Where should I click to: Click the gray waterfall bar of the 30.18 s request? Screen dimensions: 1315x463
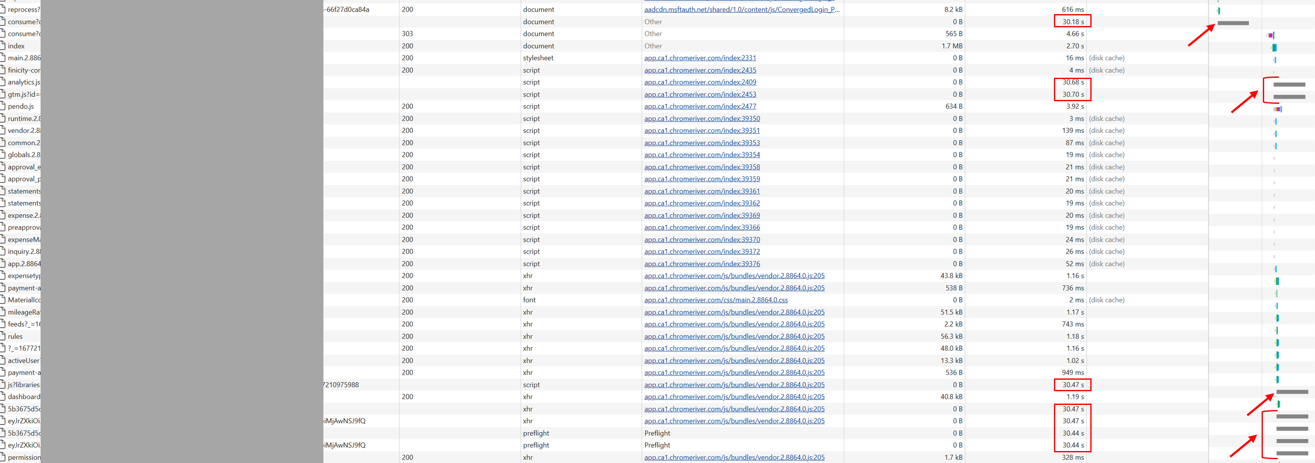[1233, 23]
